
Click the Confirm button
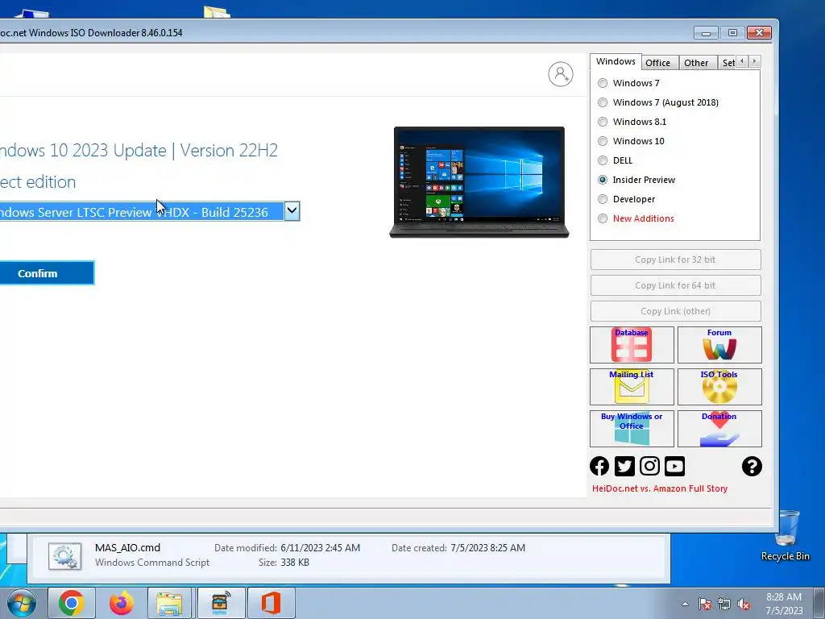[47, 273]
